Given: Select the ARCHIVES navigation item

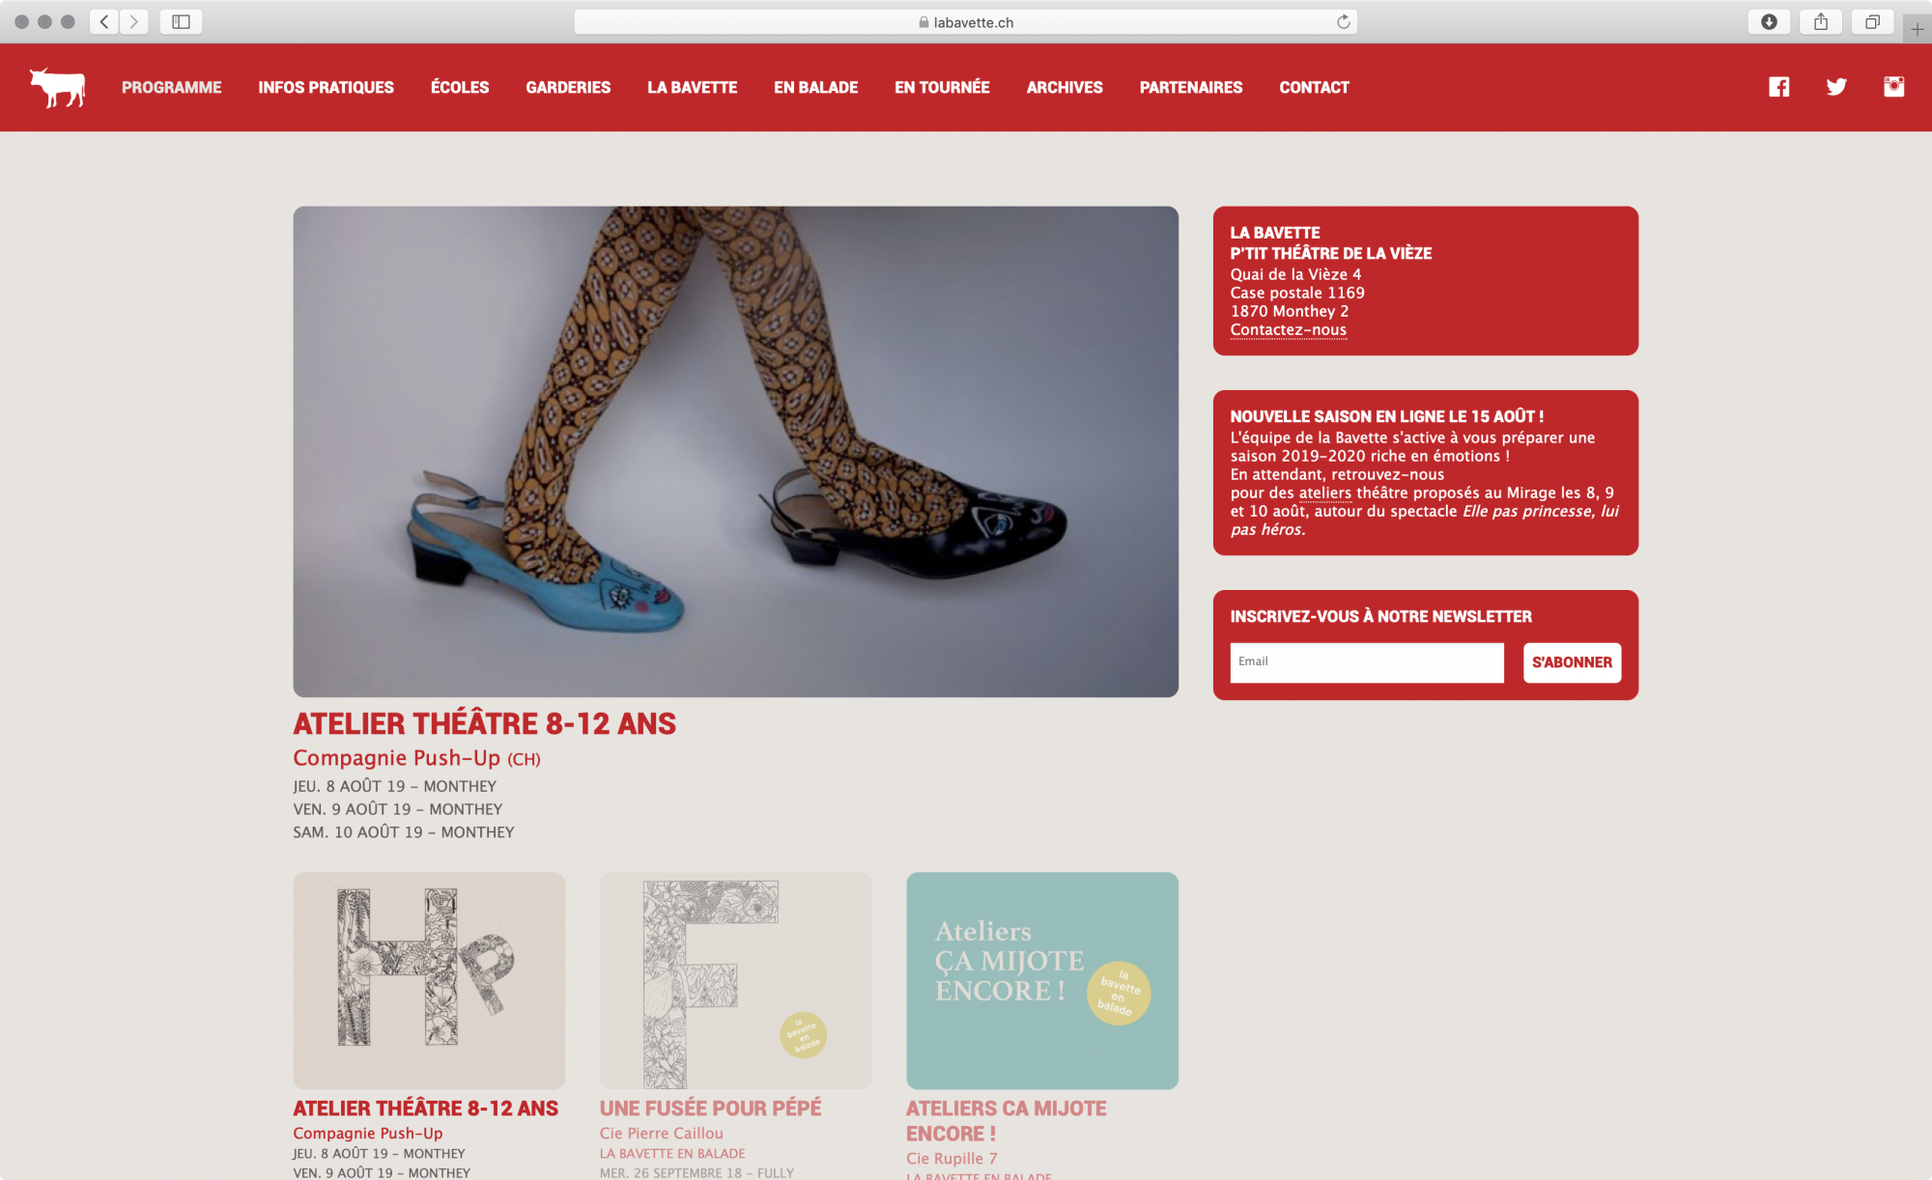Looking at the screenshot, I should (x=1065, y=87).
